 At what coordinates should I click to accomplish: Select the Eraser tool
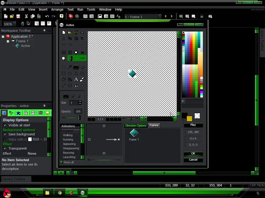pyautogui.click(x=82, y=79)
